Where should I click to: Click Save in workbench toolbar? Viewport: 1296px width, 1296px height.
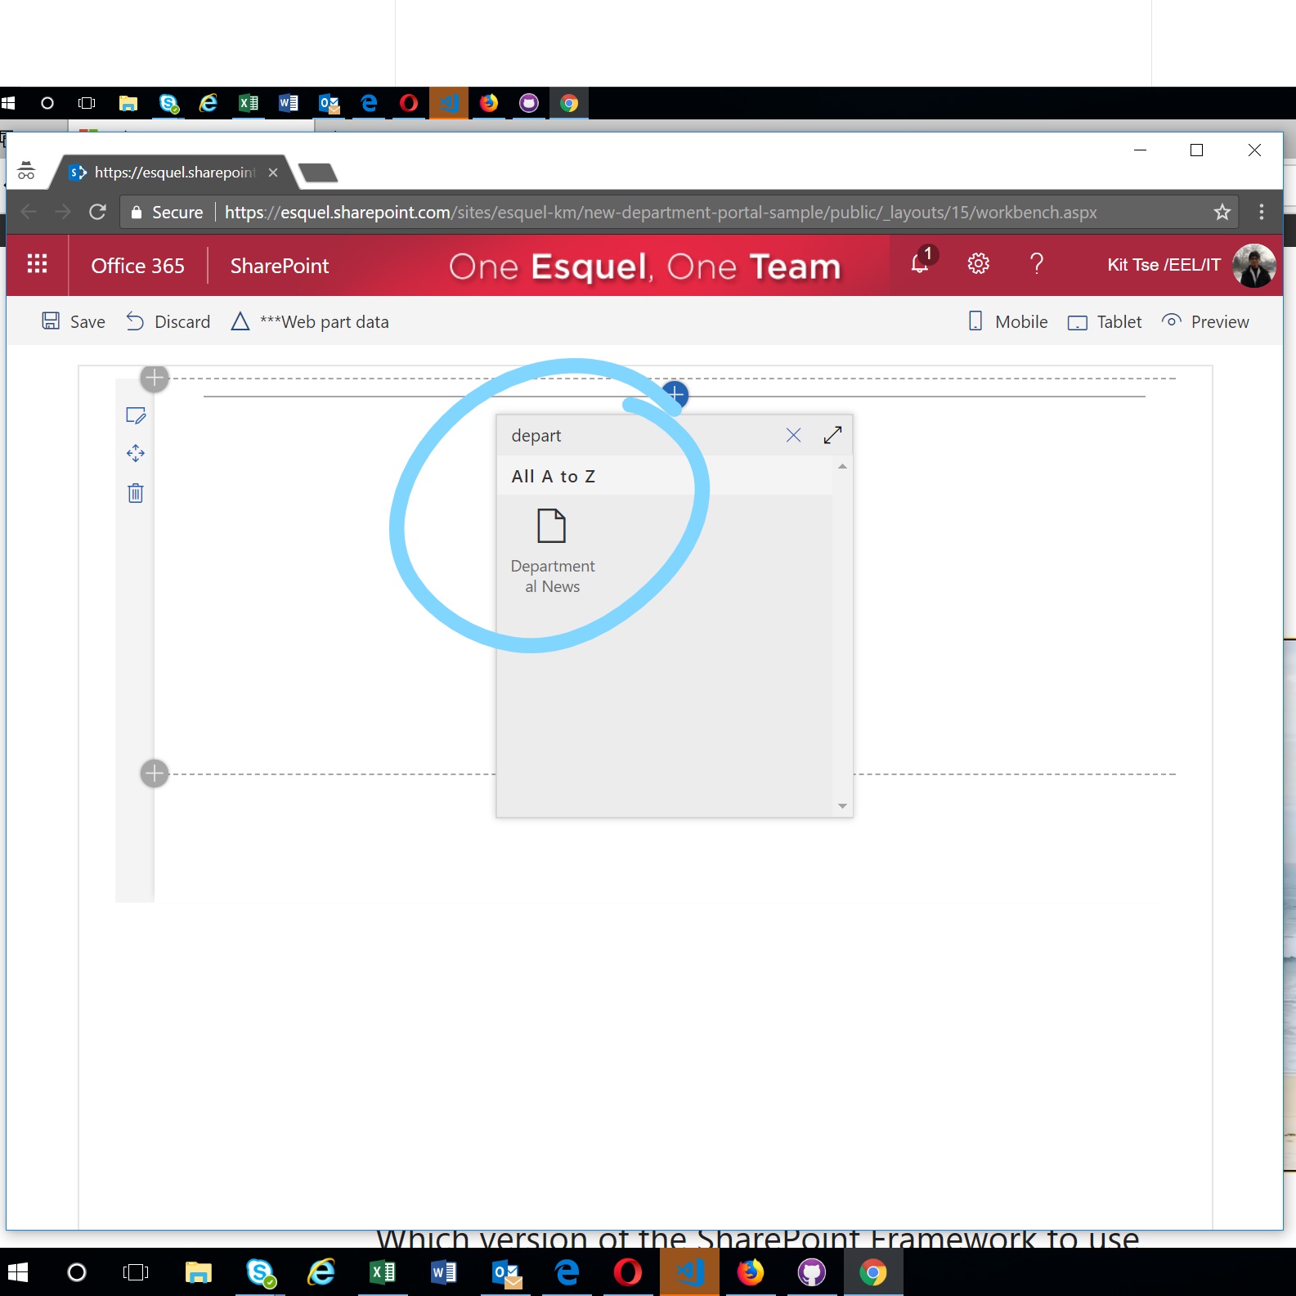click(x=74, y=321)
